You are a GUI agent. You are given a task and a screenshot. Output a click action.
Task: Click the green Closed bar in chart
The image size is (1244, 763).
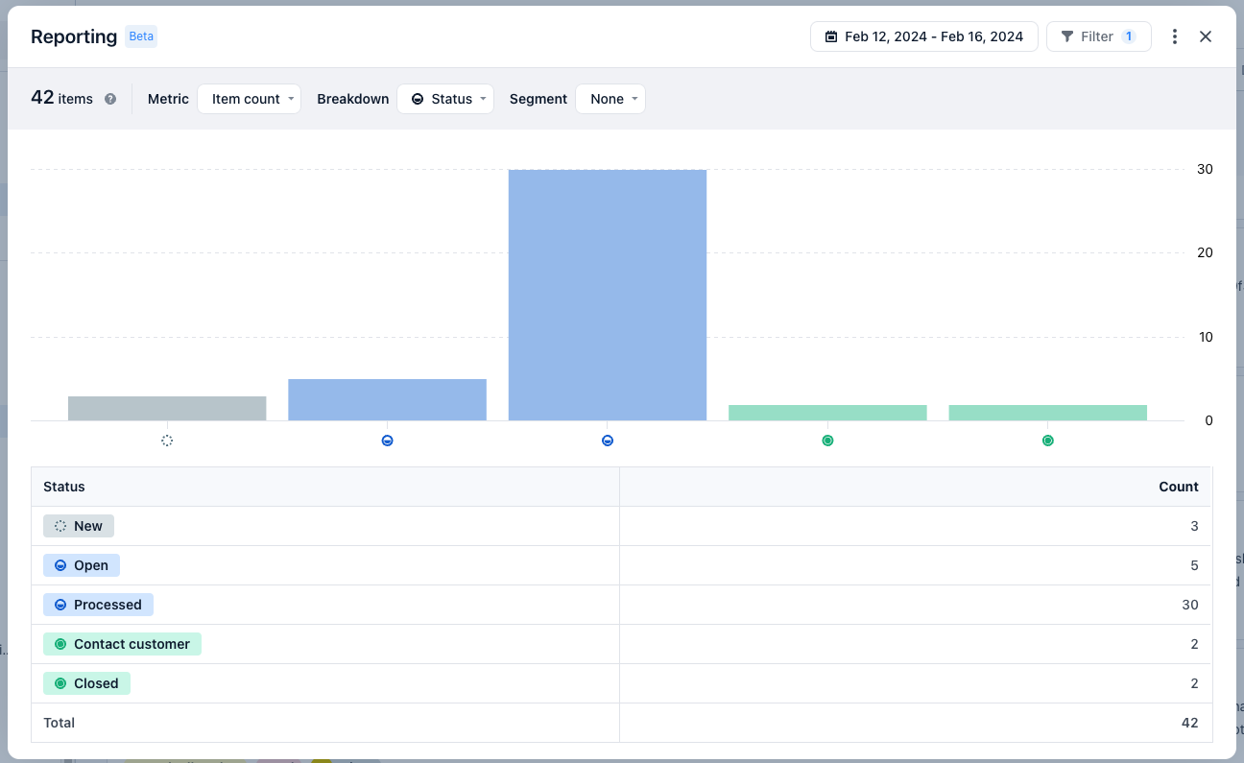click(1048, 413)
